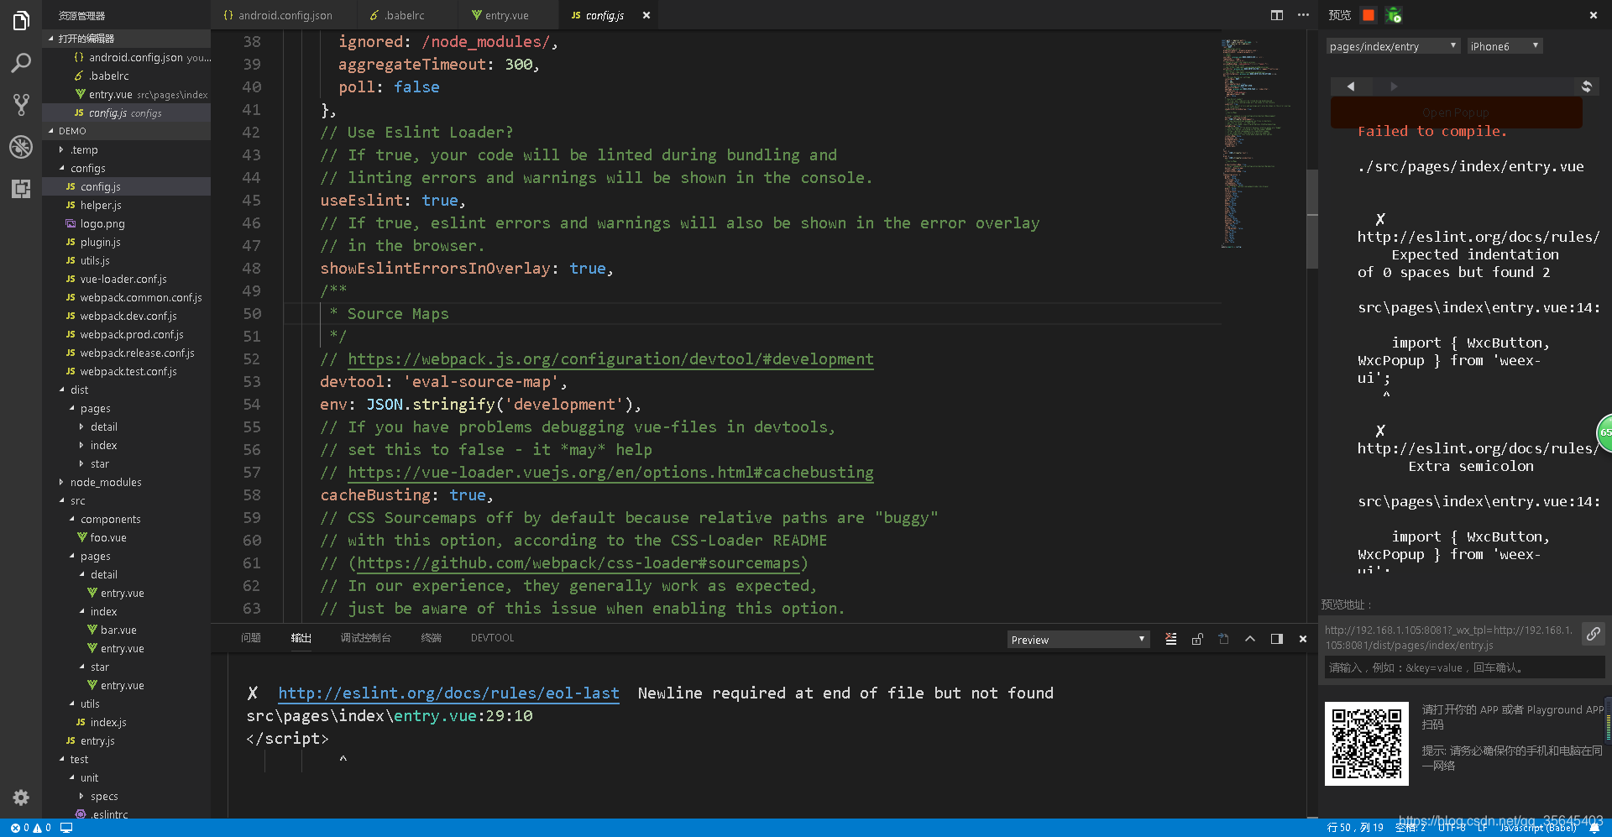Click the line and column status entry
The image size is (1612, 837).
click(1355, 828)
